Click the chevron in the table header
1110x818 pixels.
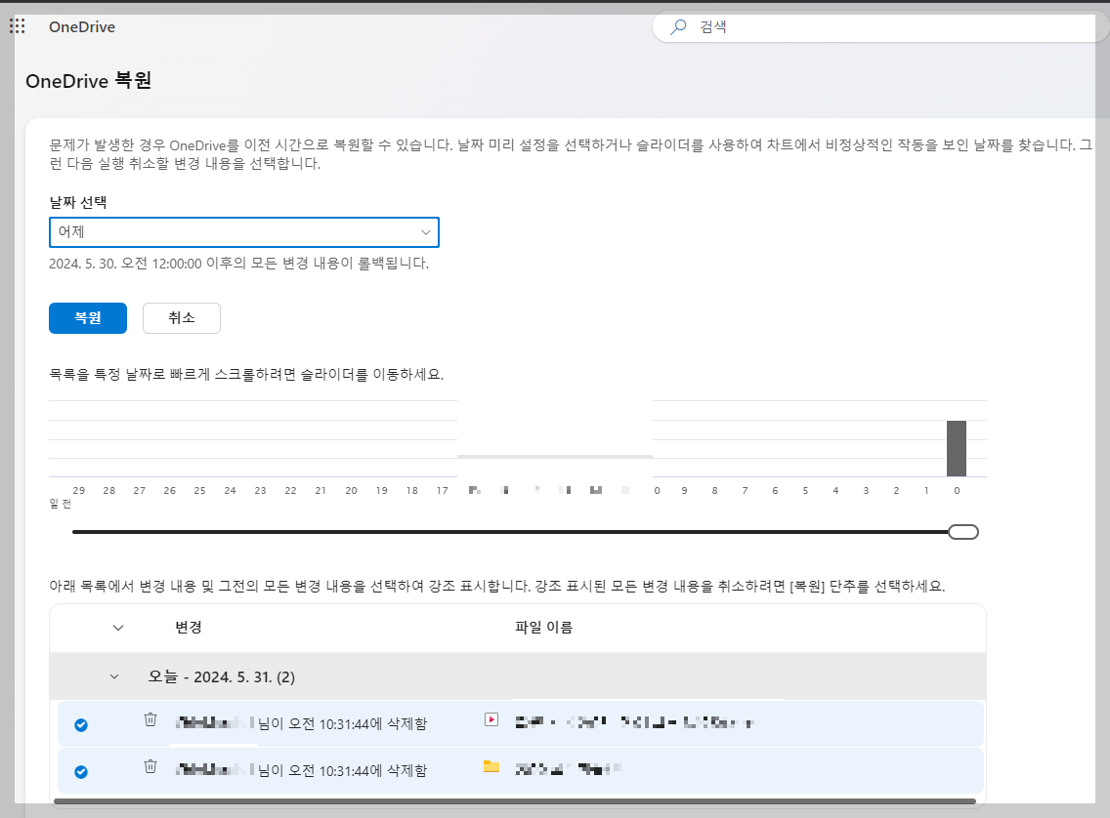(x=118, y=627)
